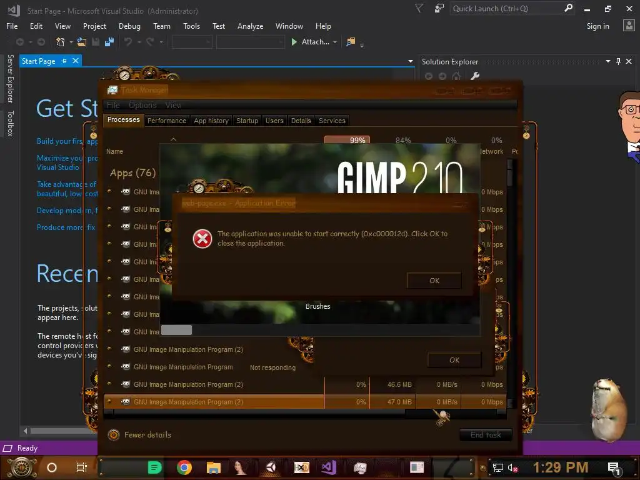Expand the GNU Image Manipulation Program row using 46.6 MB
Image resolution: width=640 pixels, height=480 pixels.
click(109, 384)
